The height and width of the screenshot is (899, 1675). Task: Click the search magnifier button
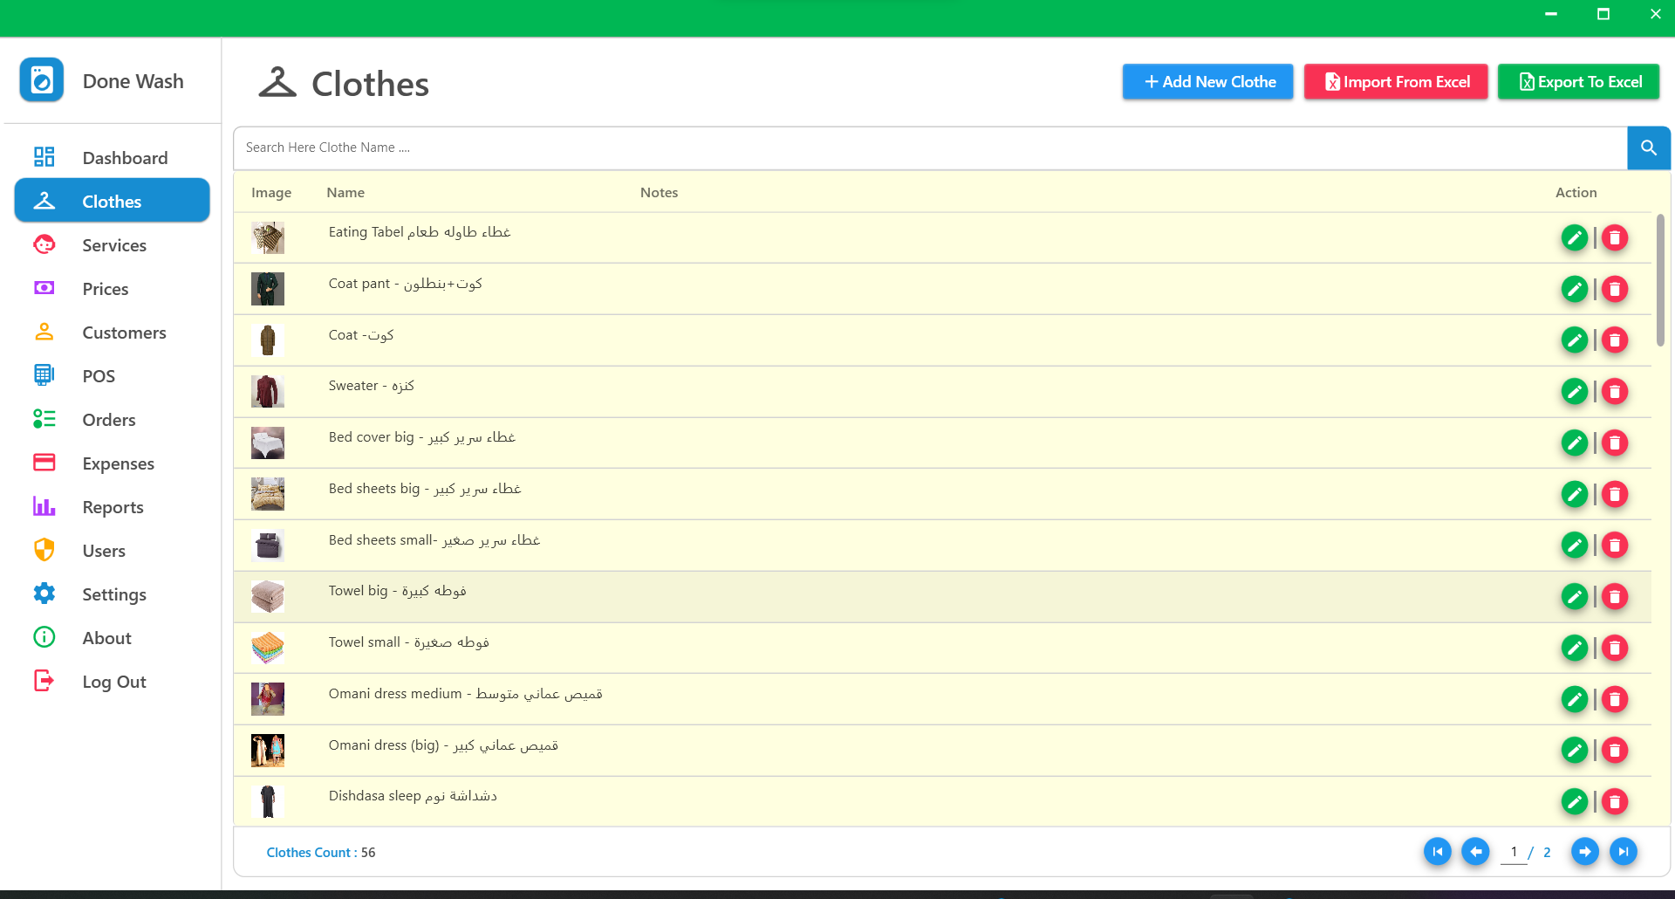1648,148
